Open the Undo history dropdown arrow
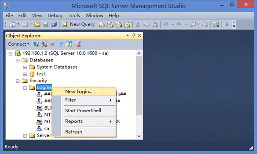 pos(173,24)
